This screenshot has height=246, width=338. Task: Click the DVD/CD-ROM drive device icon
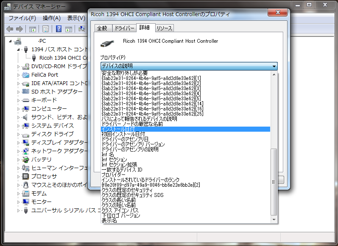[x=25, y=66]
